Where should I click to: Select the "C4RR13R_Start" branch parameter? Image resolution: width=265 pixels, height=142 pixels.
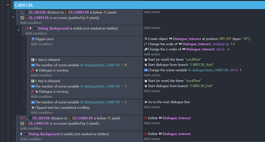(x=202, y=65)
